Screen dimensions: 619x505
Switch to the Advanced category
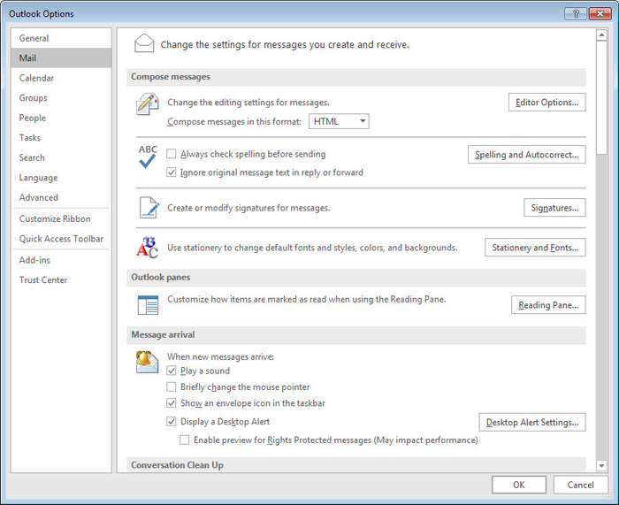61,197
